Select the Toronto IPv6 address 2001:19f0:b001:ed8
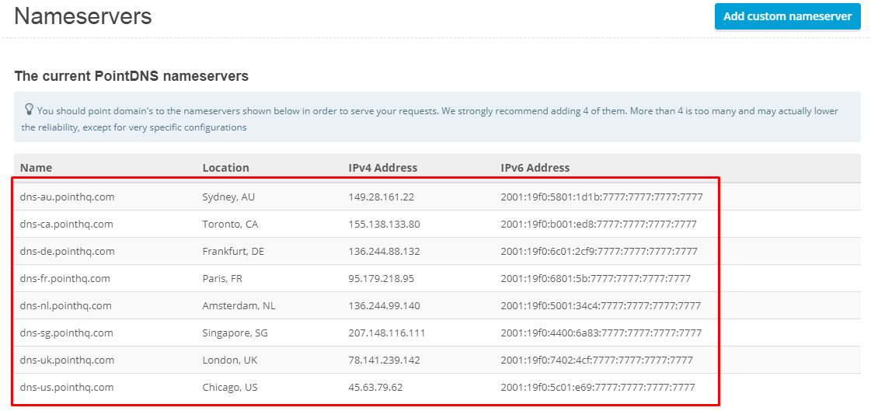This screenshot has width=871, height=411. point(599,224)
